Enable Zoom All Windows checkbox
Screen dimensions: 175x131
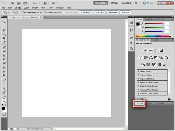(44, 12)
